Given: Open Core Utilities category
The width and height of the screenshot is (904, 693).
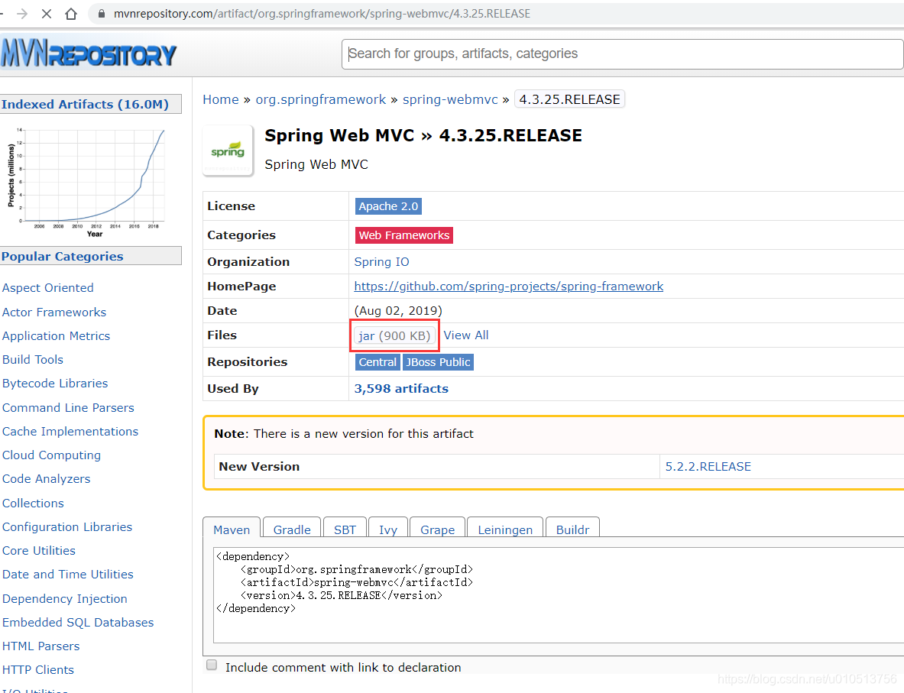Looking at the screenshot, I should (x=39, y=551).
